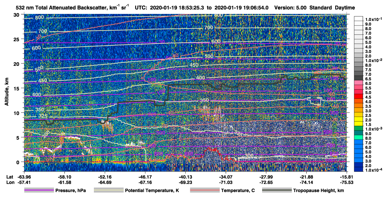Click longitude value '-75.53'

[x=346, y=182]
